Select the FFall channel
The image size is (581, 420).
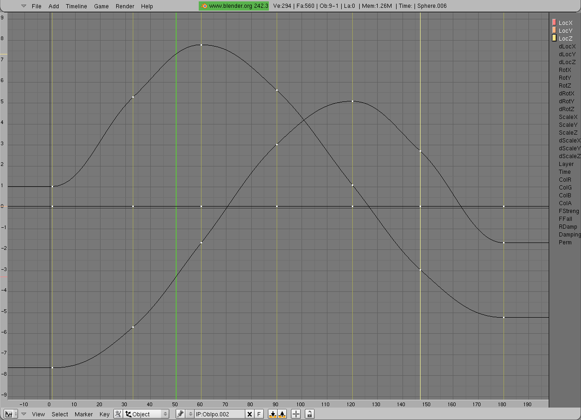(565, 219)
